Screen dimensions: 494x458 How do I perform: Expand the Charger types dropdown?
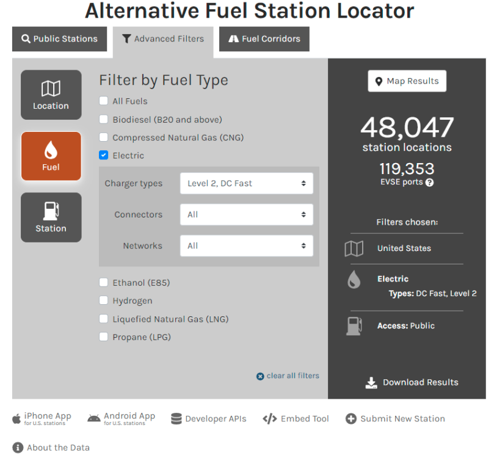click(246, 183)
